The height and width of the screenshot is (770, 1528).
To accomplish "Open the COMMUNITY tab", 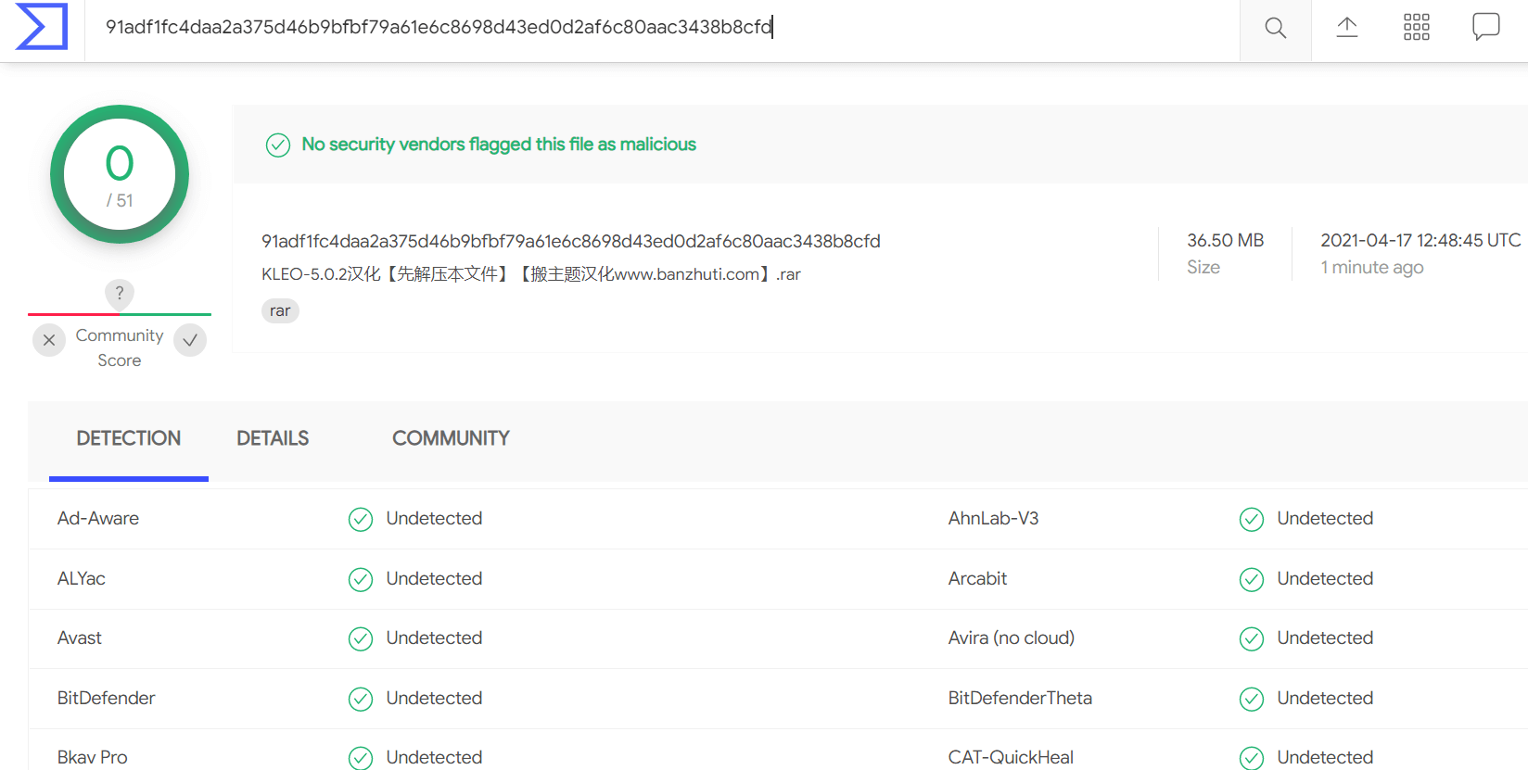I will (x=451, y=438).
